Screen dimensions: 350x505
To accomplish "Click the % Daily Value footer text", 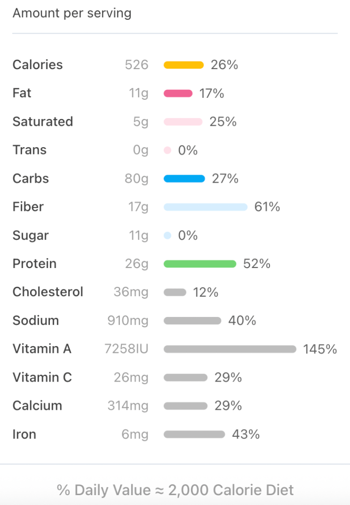I will (175, 490).
